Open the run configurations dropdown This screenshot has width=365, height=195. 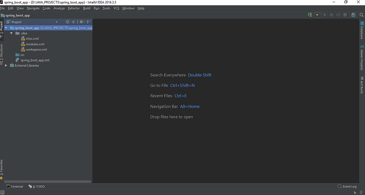318,15
